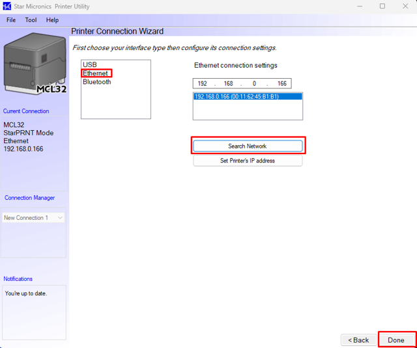Click the MCL32 printer image
Image resolution: width=417 pixels, height=348 pixels.
pyautogui.click(x=35, y=64)
